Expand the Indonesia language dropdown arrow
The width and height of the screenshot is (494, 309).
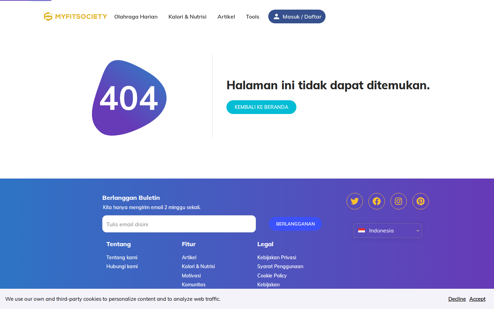pyautogui.click(x=417, y=231)
